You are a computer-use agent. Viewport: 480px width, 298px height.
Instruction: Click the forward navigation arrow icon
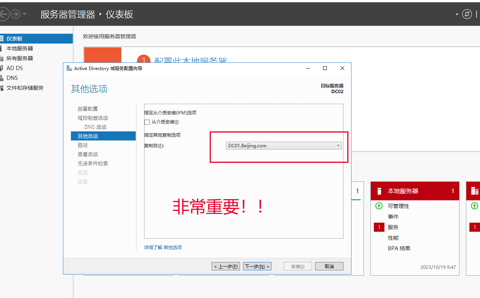coord(15,14)
